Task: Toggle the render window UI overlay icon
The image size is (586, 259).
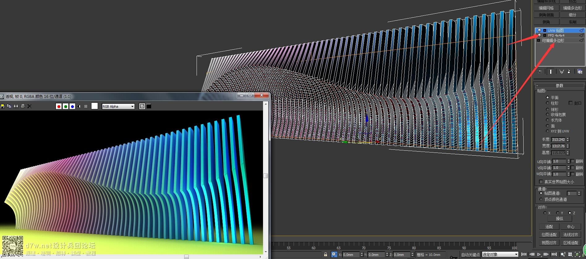Action: (142, 106)
